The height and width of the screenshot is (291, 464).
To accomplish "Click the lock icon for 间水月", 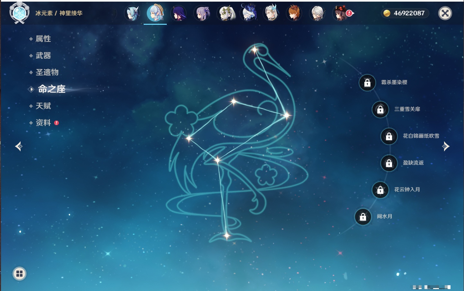I will [x=363, y=217].
